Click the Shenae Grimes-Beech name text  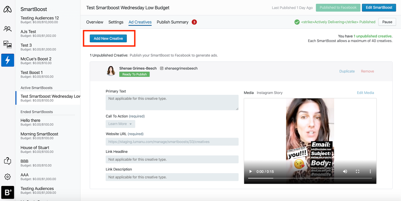(x=138, y=68)
